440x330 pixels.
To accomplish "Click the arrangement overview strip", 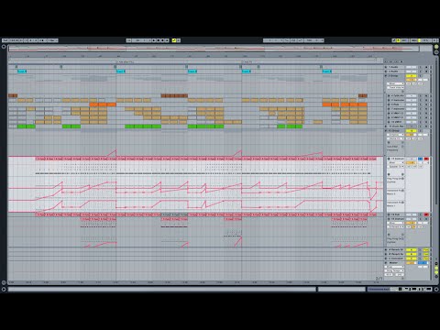I will point(214,48).
